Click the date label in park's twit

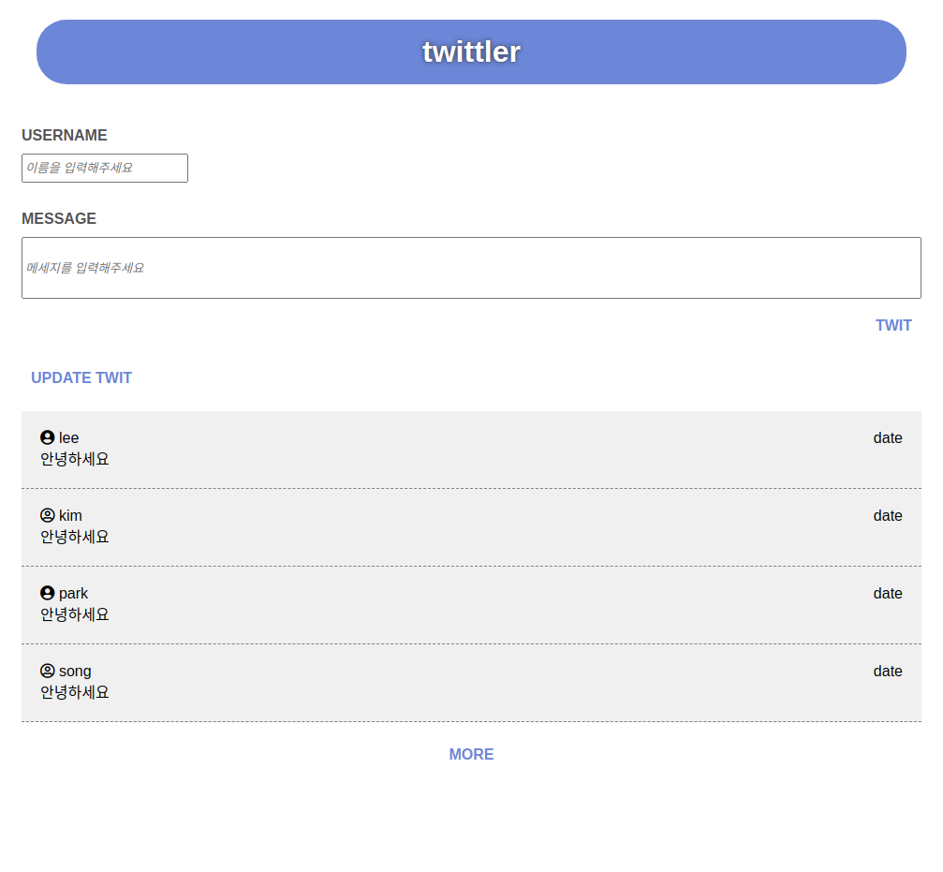[888, 593]
